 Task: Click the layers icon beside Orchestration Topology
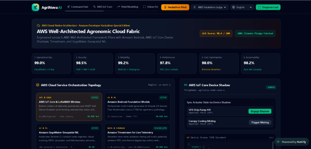coord(38,85)
